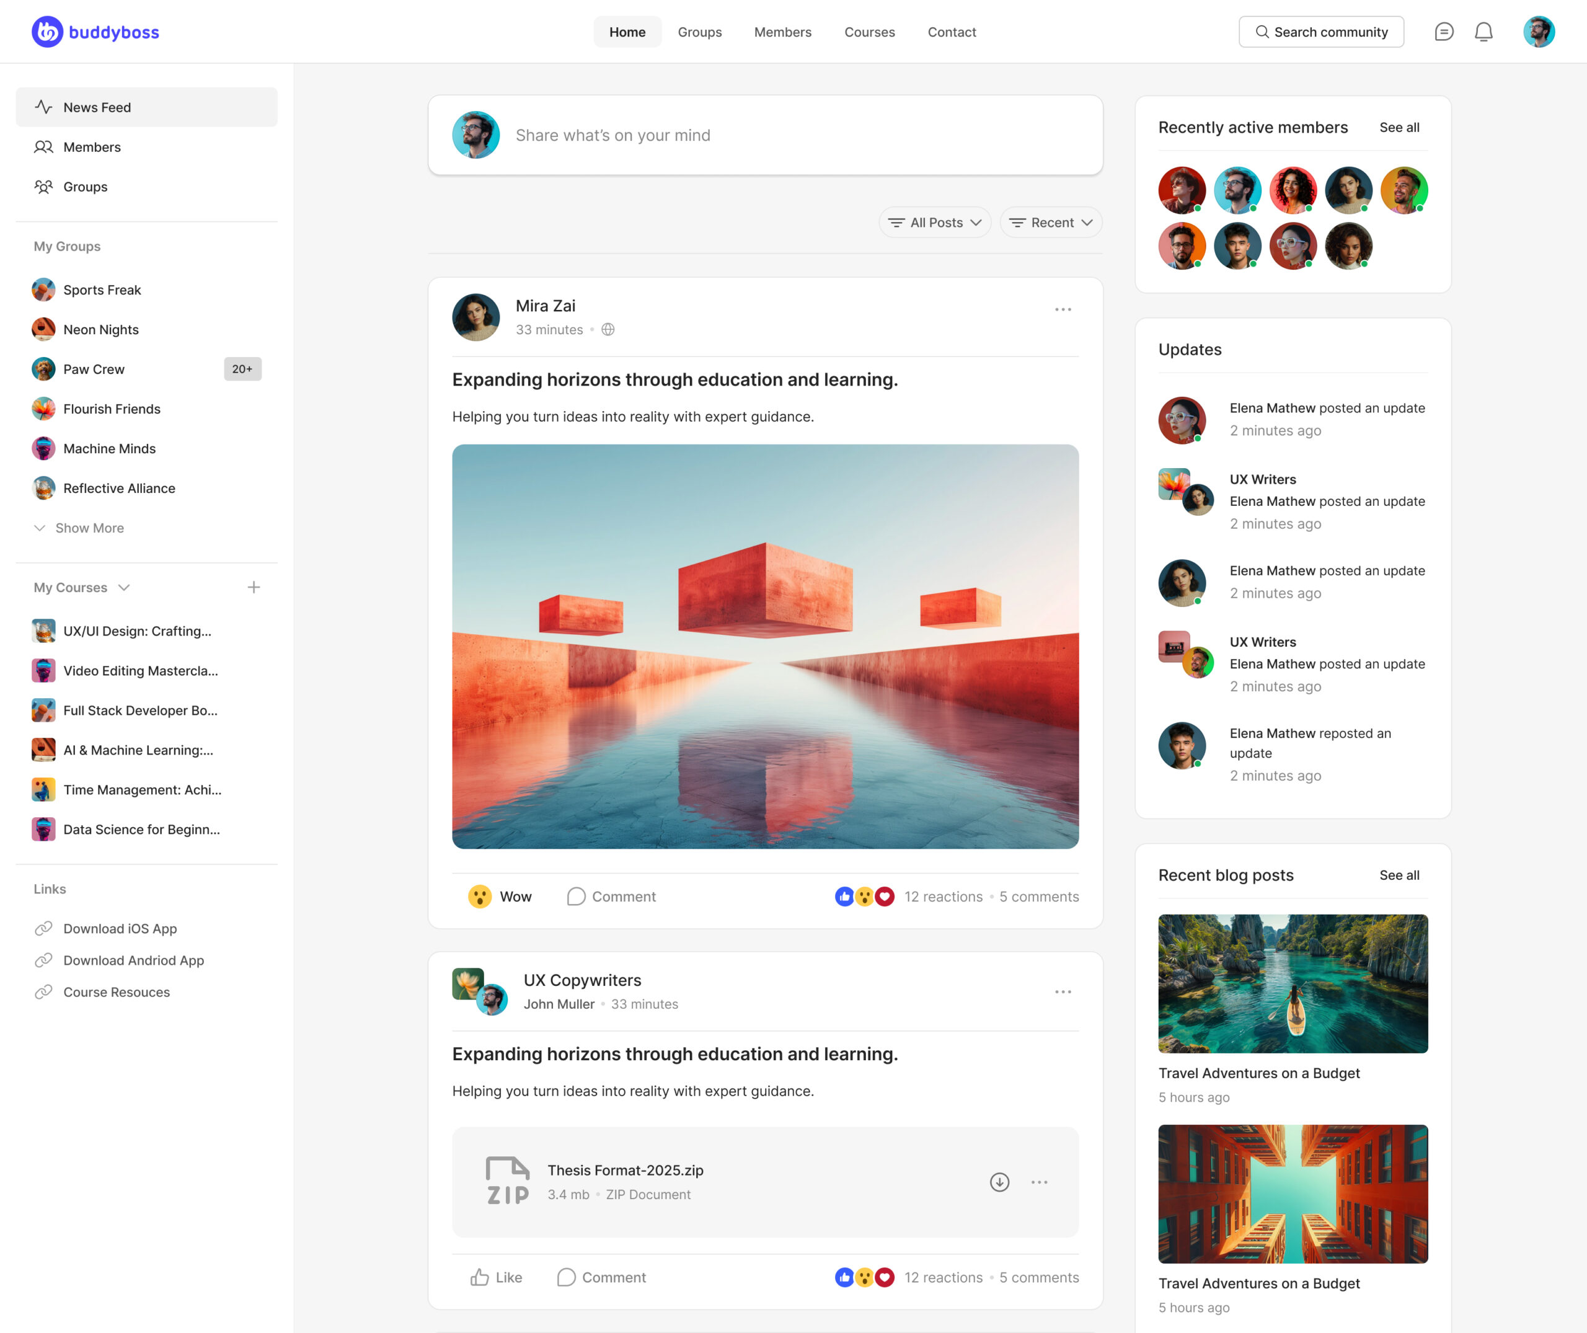Open the Recent sort dropdown
Viewport: 1587px width, 1333px height.
pos(1051,222)
